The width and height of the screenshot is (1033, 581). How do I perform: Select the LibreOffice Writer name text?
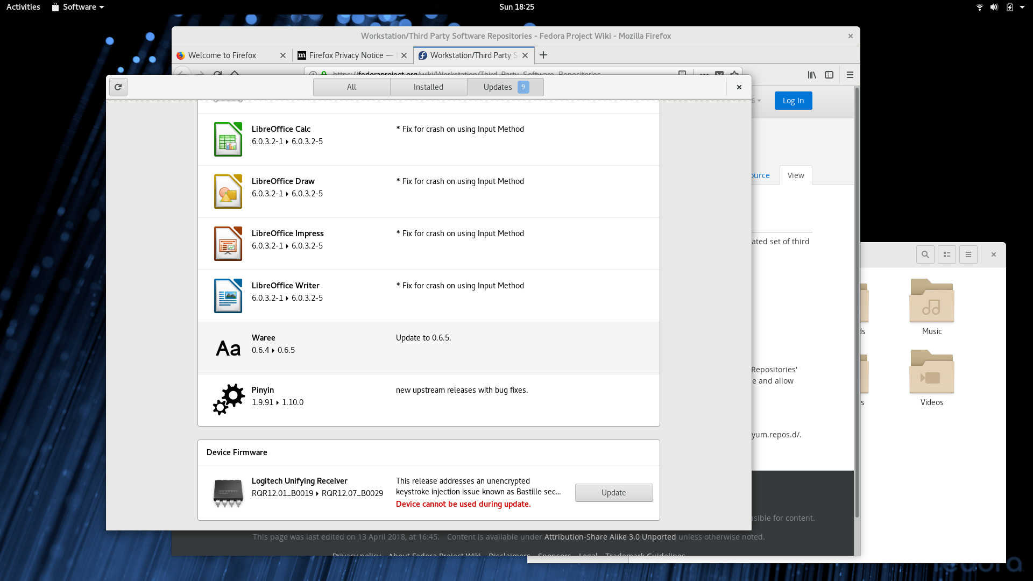[x=286, y=286]
